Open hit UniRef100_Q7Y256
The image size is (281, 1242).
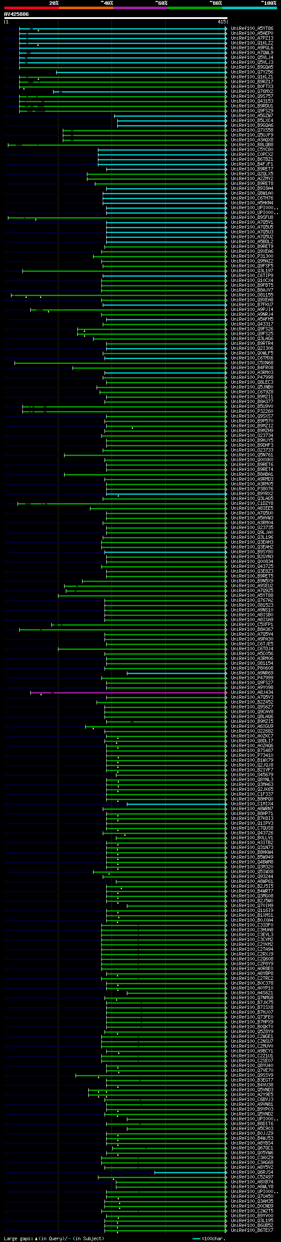252,72
